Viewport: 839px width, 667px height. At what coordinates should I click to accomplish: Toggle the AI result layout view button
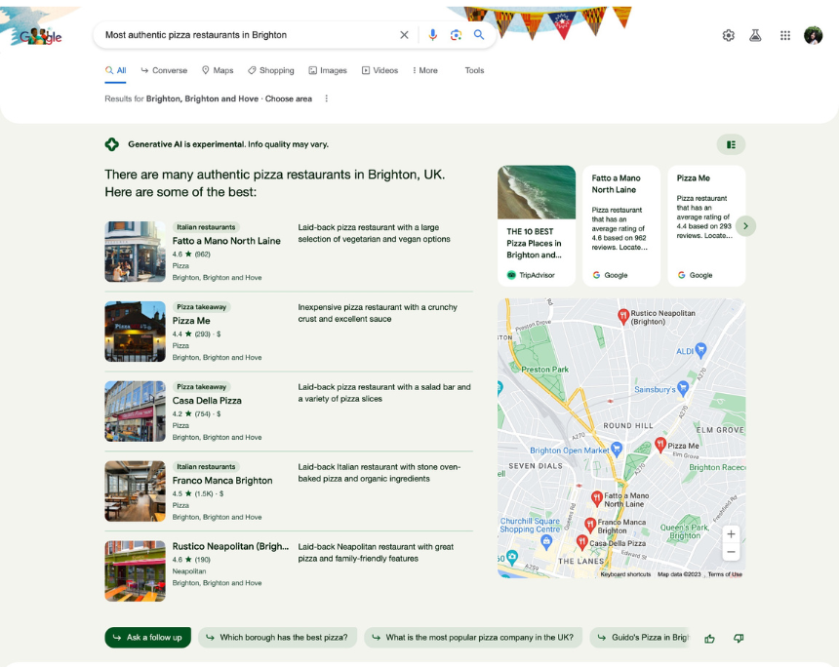(731, 144)
